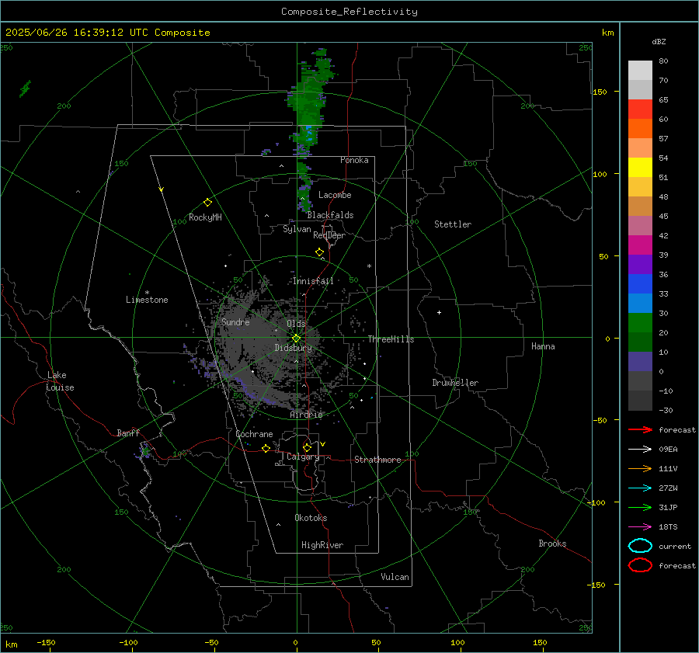This screenshot has height=653, width=699.
Task: Select the cyan current ellipse icon
Action: pos(640,546)
